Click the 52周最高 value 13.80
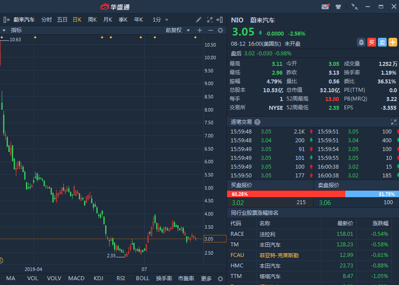Image resolution: width=399 pixels, height=285 pixels. click(332, 99)
